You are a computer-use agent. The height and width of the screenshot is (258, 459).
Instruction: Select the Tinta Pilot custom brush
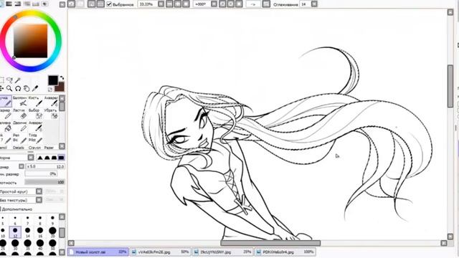(x=36, y=138)
